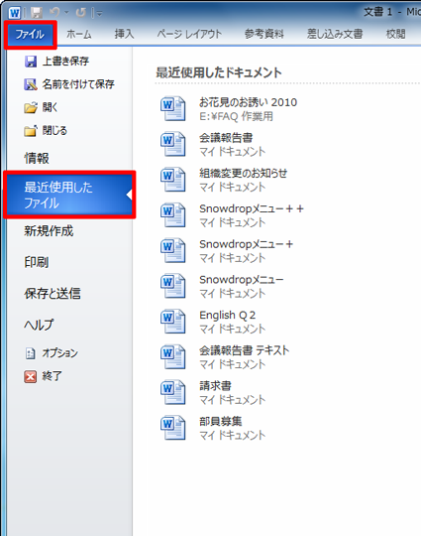Open the recent document 請求書
The width and height of the screenshot is (421, 536).
(215, 386)
